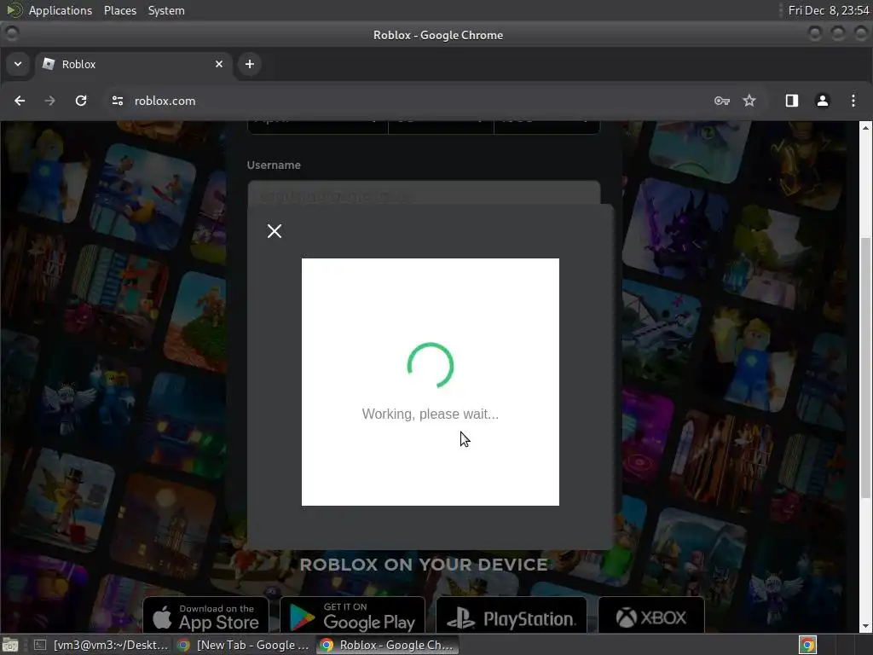Open the Chrome profile avatar
This screenshot has width=873, height=655.
click(823, 101)
